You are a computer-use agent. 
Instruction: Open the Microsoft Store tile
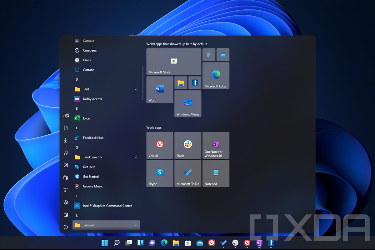173,62
